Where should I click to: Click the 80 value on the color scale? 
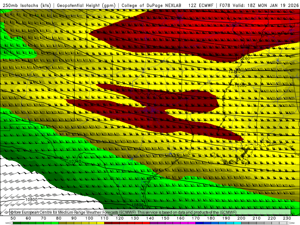point(59,218)
